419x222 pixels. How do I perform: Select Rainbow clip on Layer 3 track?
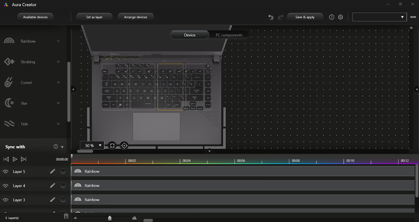coord(243,199)
